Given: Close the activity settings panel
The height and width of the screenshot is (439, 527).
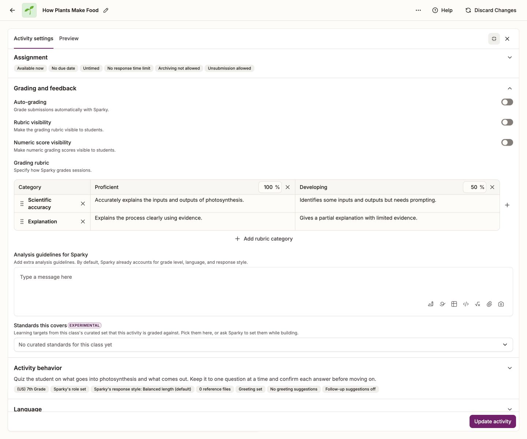Looking at the screenshot, I should click(x=507, y=39).
